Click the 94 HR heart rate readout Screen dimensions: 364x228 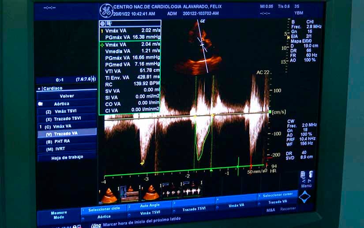point(274,168)
